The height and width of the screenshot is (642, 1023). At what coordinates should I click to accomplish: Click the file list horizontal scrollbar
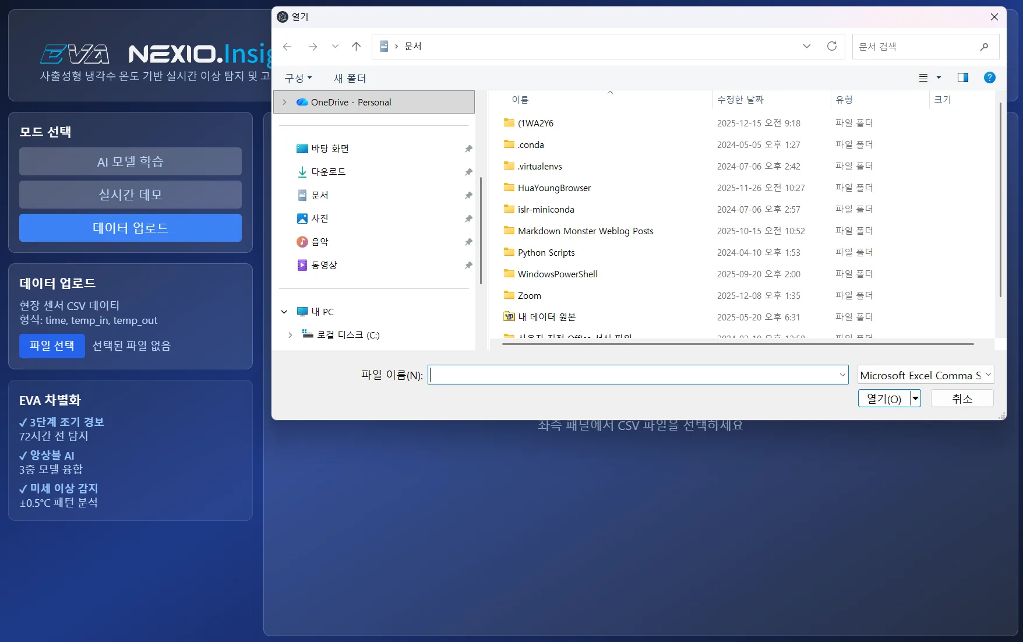738,344
